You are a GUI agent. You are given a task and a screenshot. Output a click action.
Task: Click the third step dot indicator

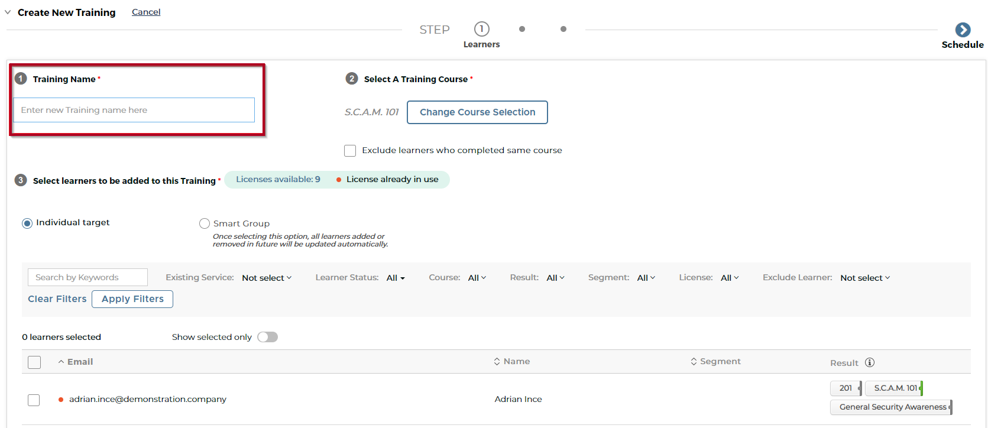click(563, 29)
